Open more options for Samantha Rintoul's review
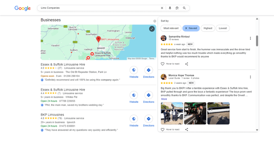This screenshot has height=146, width=274. (250, 38)
